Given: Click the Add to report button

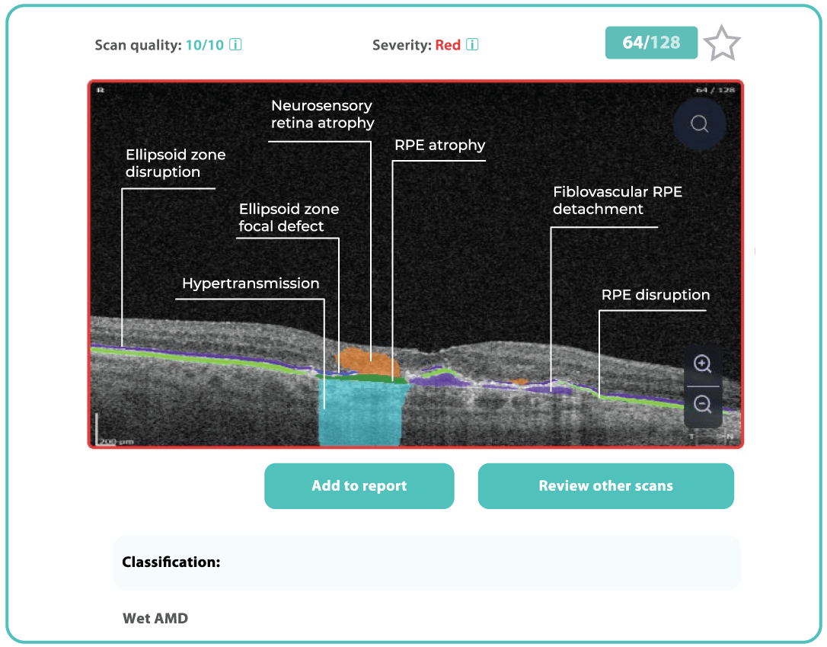Looking at the screenshot, I should pos(359,485).
